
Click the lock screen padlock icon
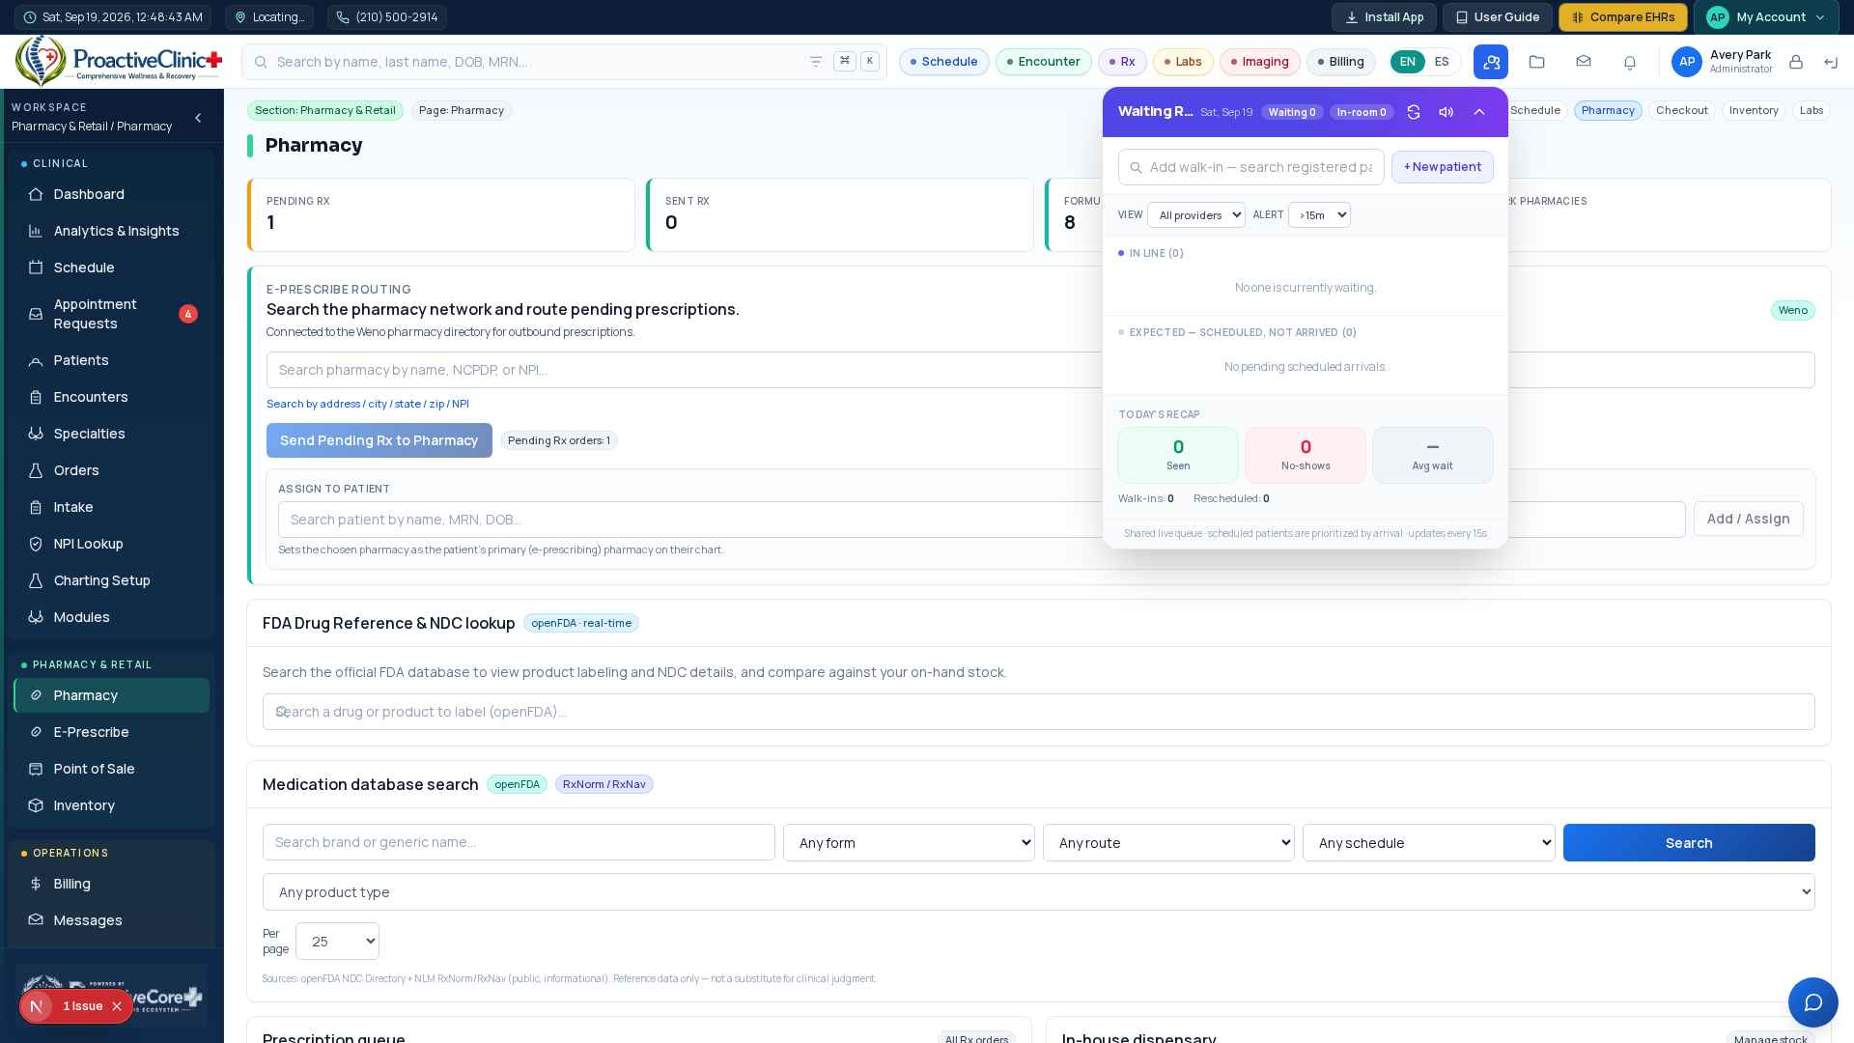[1796, 62]
